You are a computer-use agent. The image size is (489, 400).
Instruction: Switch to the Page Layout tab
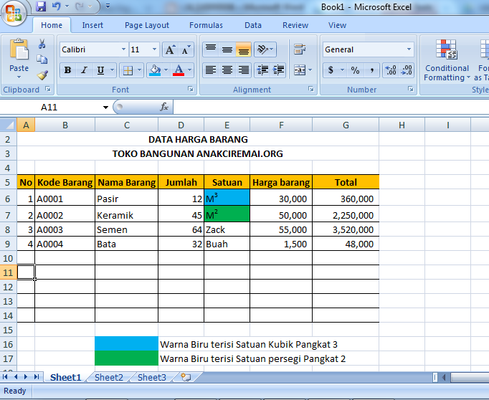pos(146,25)
